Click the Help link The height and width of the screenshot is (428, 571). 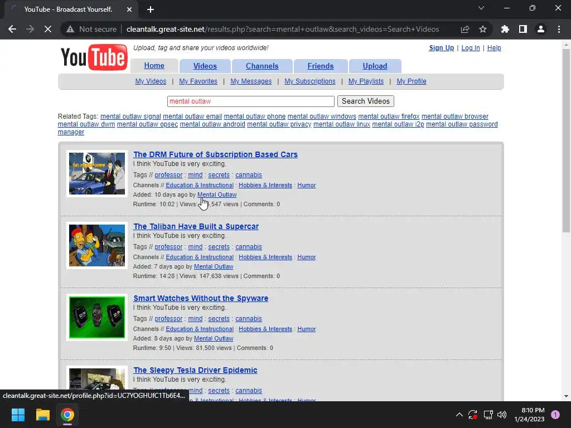pyautogui.click(x=494, y=48)
